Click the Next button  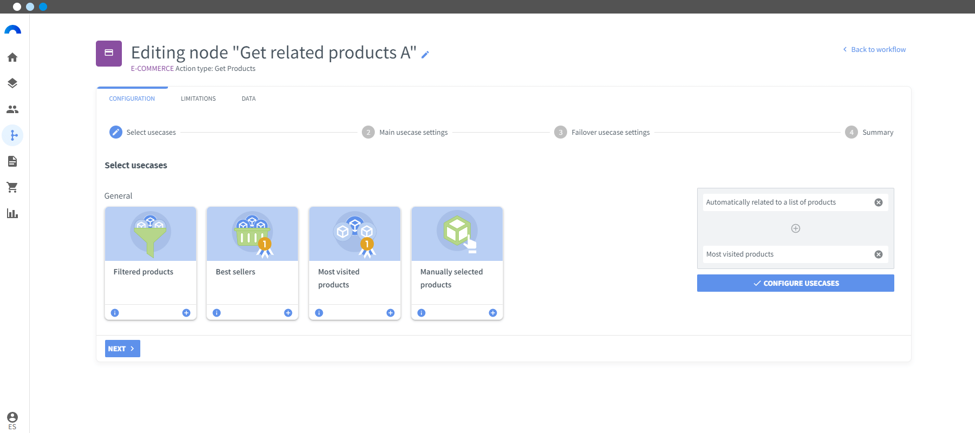(x=122, y=349)
